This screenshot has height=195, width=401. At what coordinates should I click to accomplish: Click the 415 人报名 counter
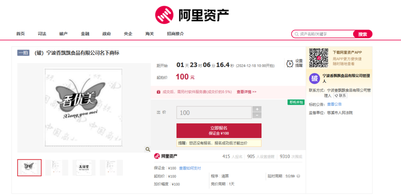click(x=232, y=156)
